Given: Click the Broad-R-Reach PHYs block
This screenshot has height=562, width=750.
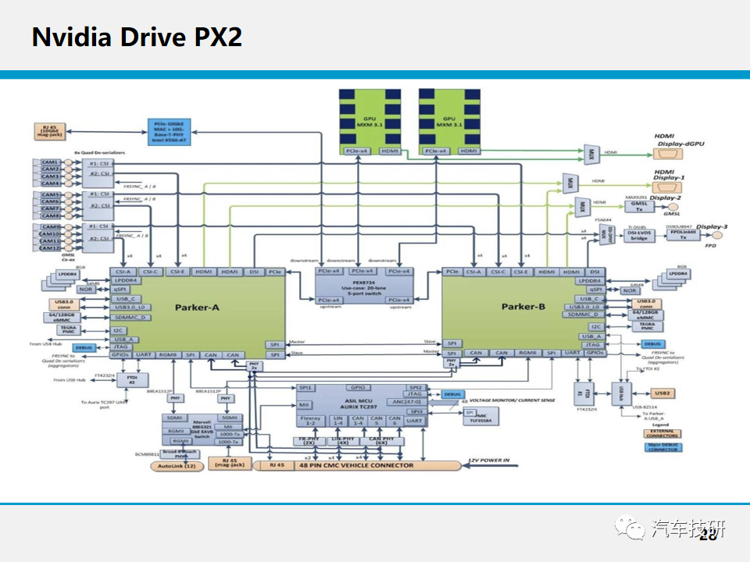Looking at the screenshot, I should pyautogui.click(x=180, y=454).
